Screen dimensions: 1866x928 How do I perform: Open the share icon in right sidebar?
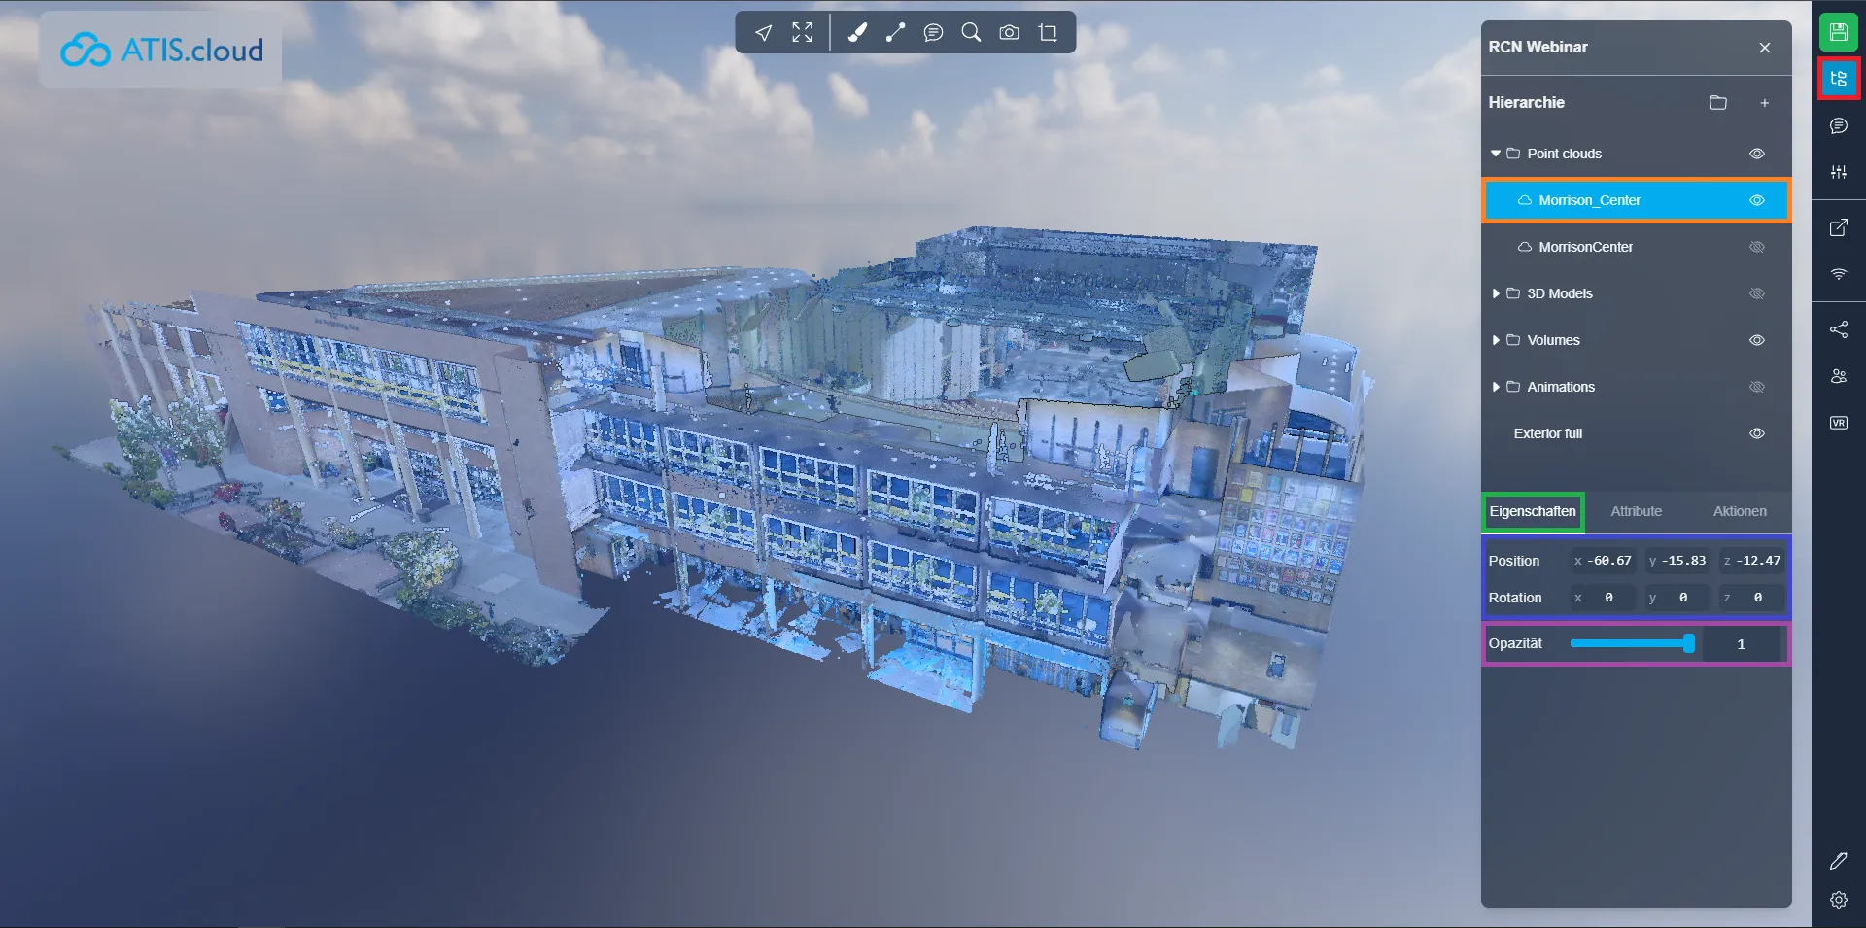(1838, 329)
